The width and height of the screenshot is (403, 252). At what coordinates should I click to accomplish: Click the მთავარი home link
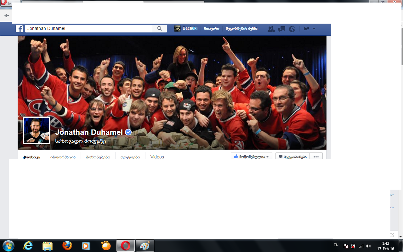[212, 29]
